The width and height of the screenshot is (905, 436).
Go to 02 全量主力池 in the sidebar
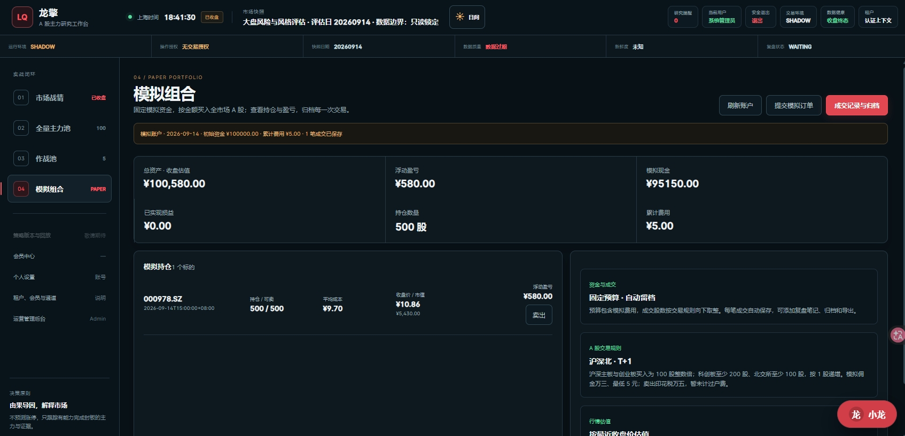coord(59,128)
